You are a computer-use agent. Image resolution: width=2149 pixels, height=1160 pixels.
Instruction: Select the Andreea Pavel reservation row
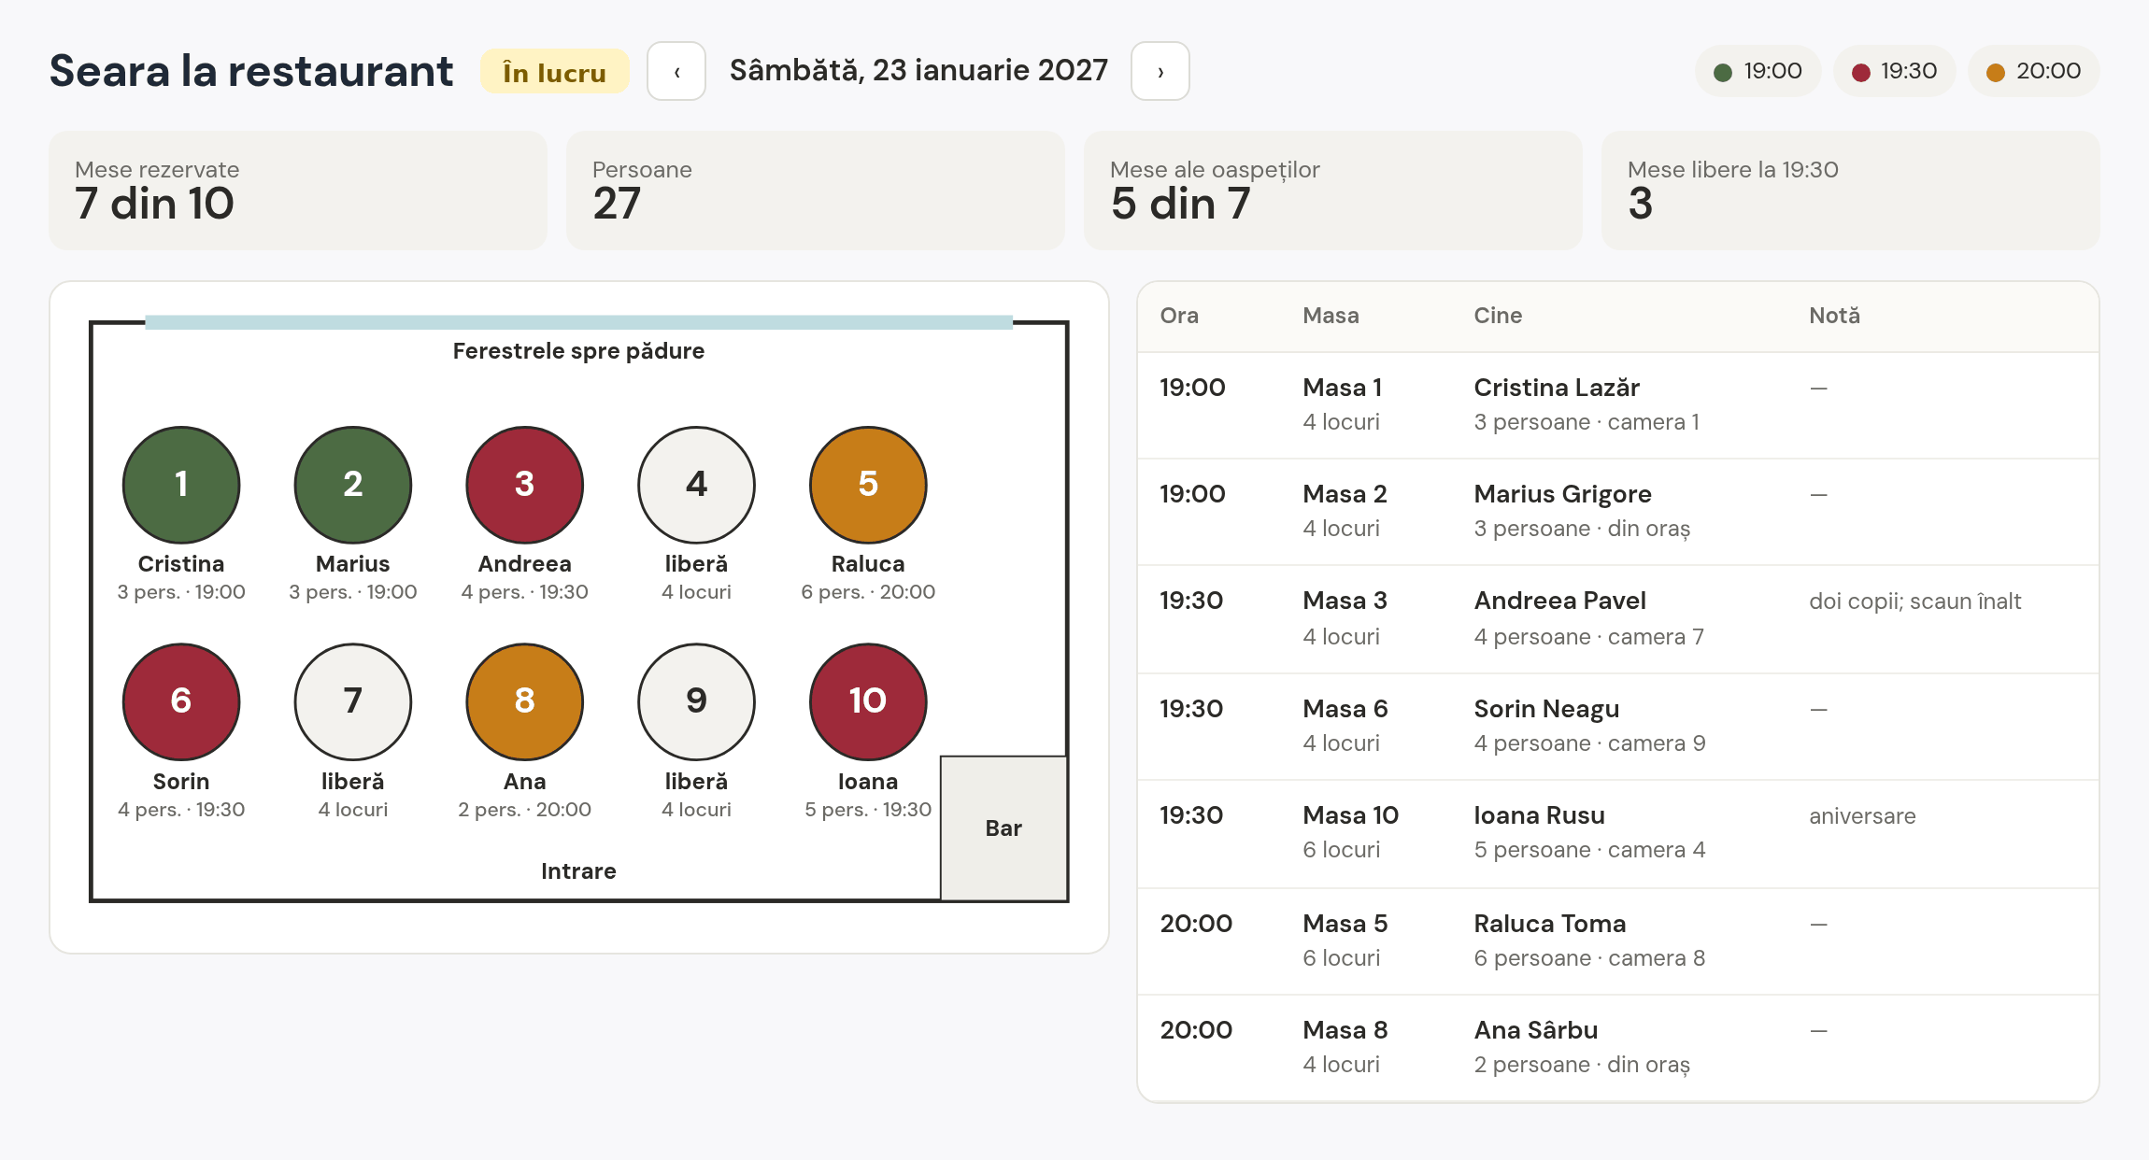point(1618,619)
